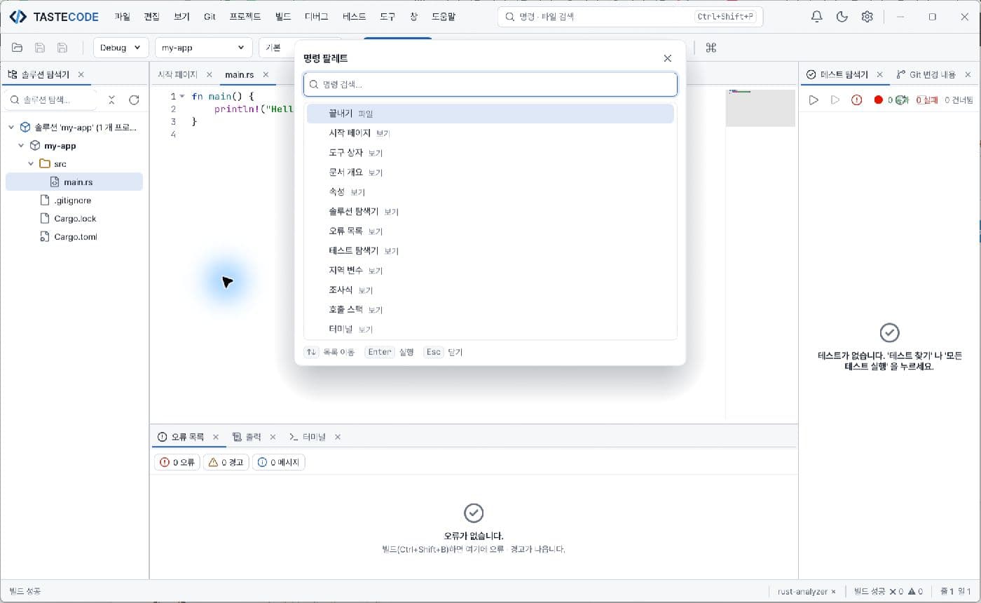Switch to the Git 변경 내용 tab
Viewport: 981px width, 603px height.
click(x=926, y=74)
